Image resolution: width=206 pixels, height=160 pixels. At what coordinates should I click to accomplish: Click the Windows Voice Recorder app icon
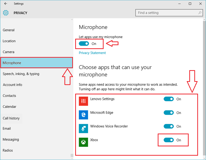tap(83, 129)
